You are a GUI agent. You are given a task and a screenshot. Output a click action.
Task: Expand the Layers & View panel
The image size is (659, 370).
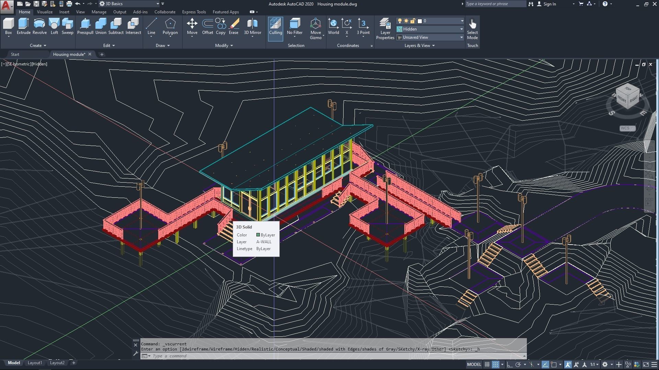click(x=419, y=46)
